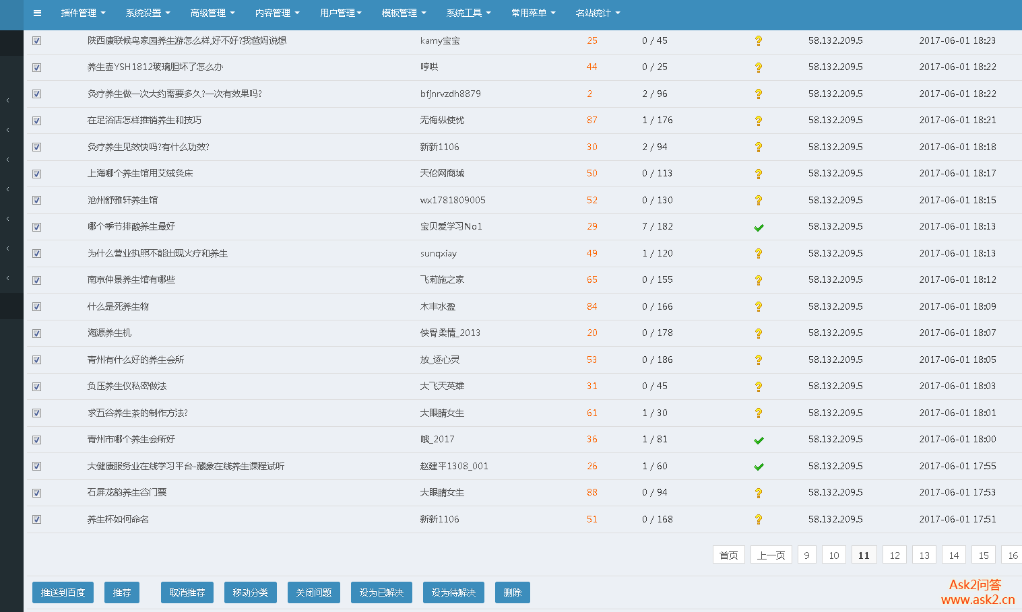Deselect the row 求五谷养生茶的制作方法

click(37, 413)
